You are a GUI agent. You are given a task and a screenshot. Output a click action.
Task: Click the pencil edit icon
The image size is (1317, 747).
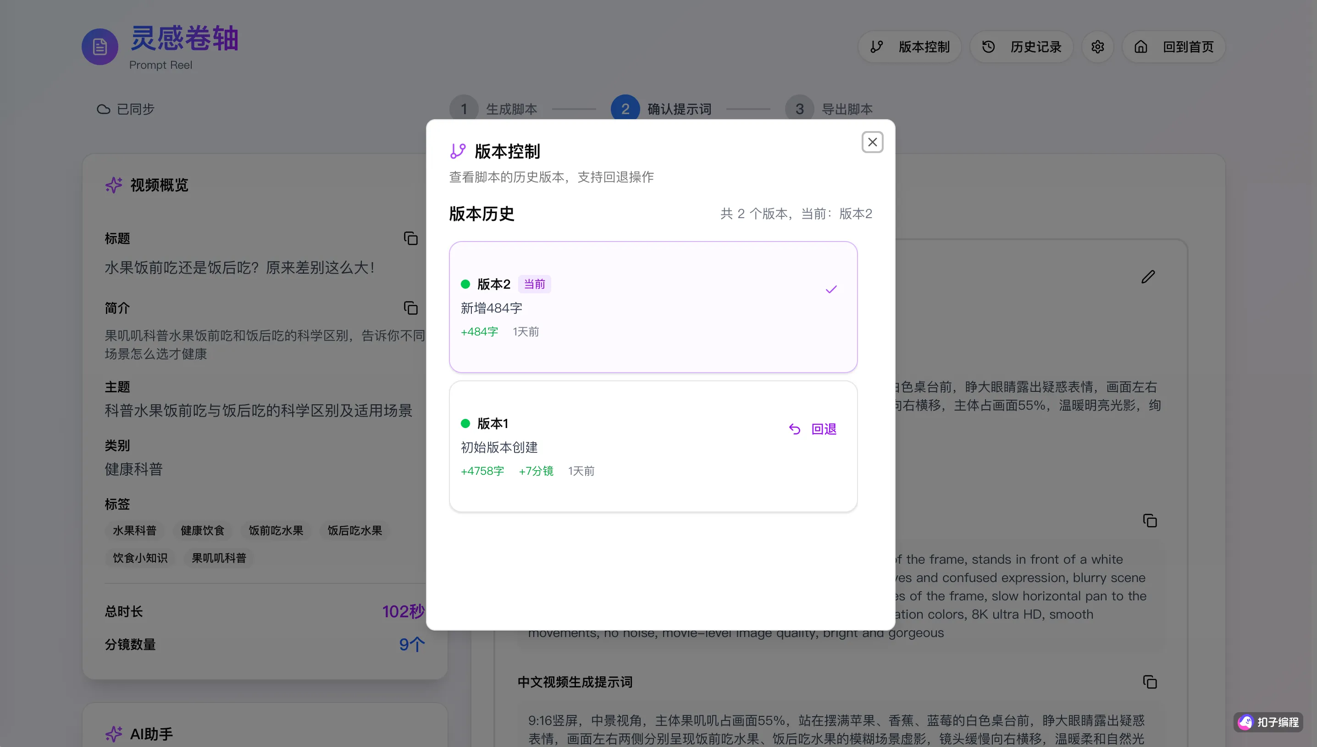(x=1148, y=277)
